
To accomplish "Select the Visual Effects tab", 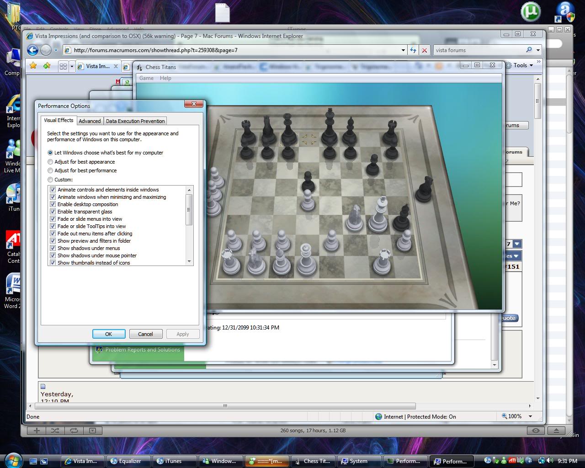I will 58,120.
